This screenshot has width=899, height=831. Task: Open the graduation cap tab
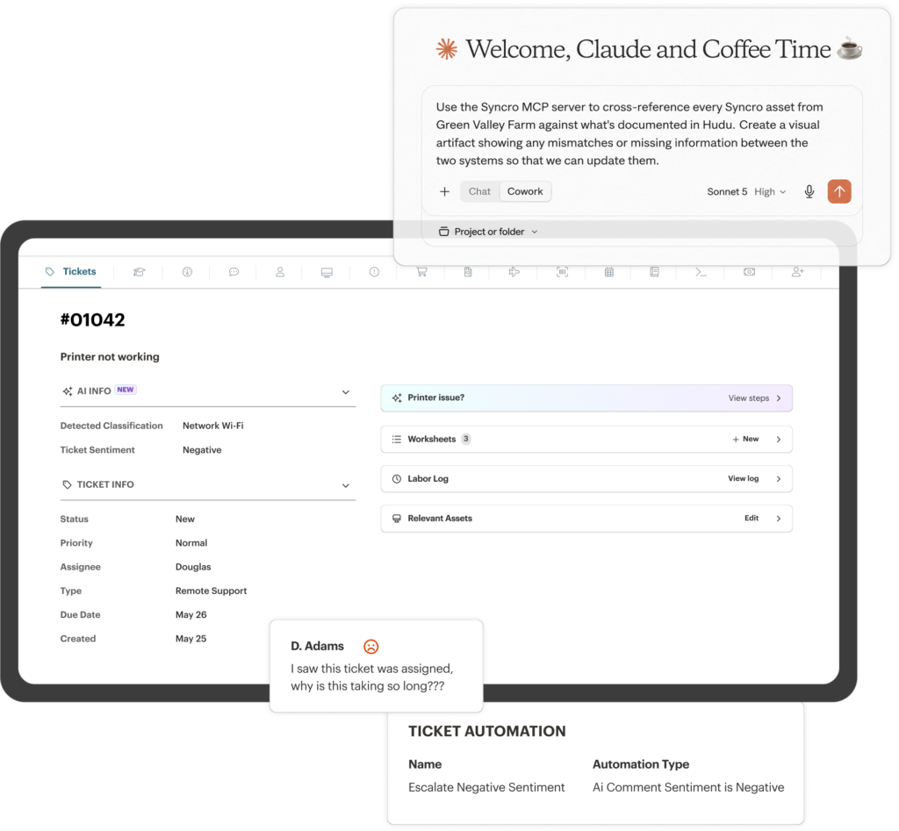[x=139, y=272]
